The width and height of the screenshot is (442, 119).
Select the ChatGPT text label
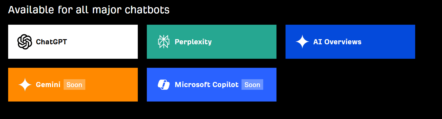[x=51, y=42]
